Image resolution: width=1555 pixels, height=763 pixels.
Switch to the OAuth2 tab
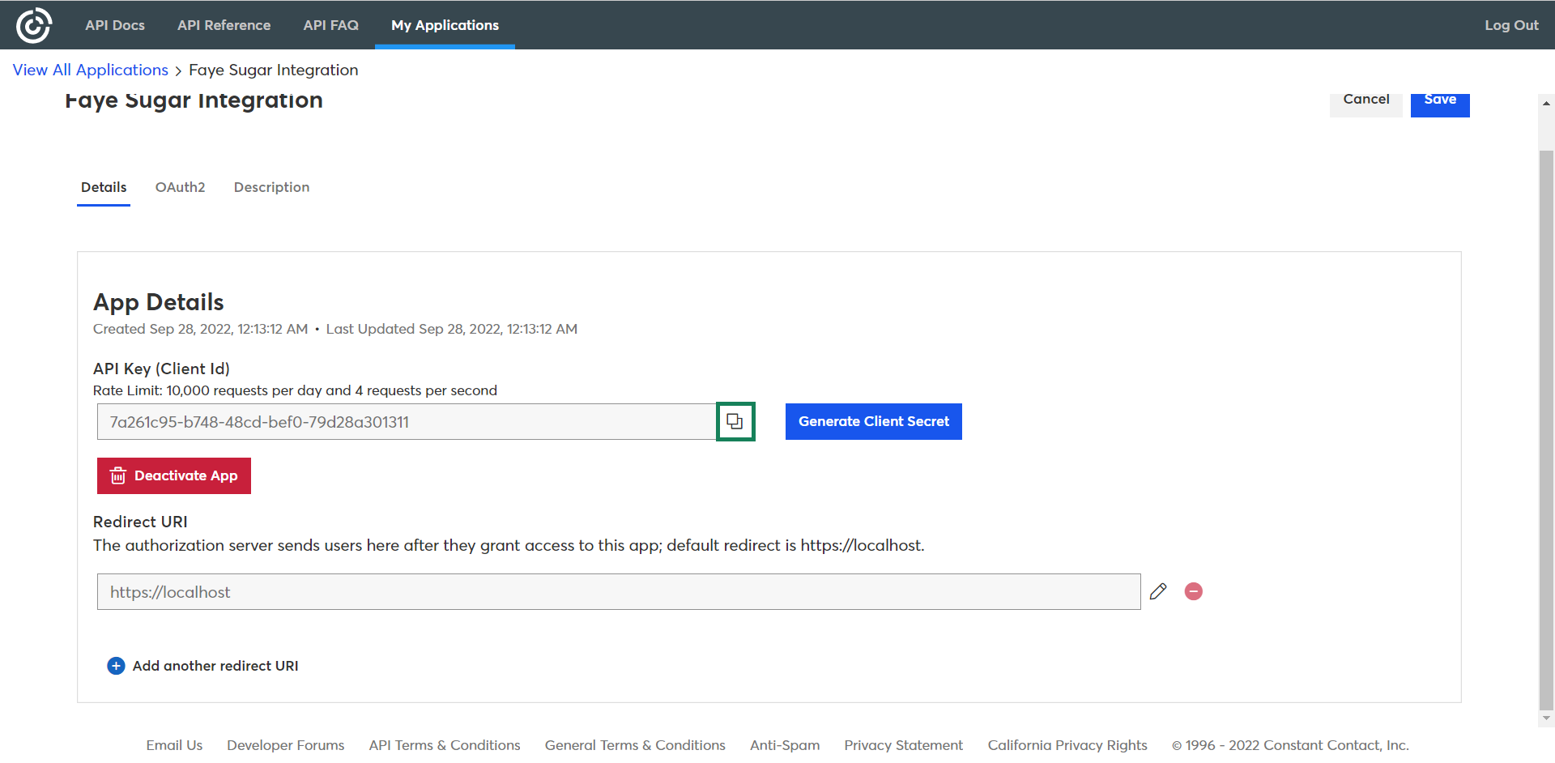[180, 187]
